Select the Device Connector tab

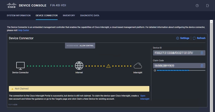[47, 15]
